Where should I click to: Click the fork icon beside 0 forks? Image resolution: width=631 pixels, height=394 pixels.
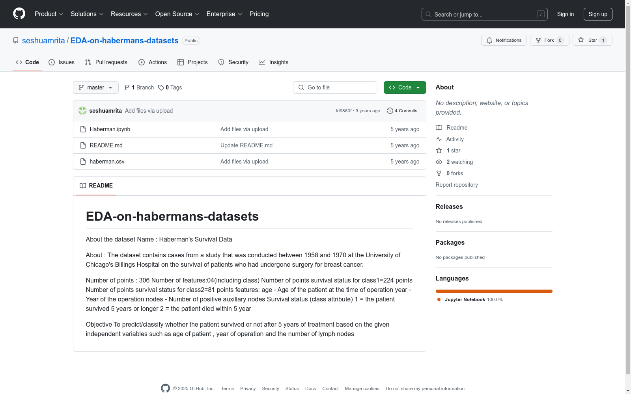pos(439,173)
